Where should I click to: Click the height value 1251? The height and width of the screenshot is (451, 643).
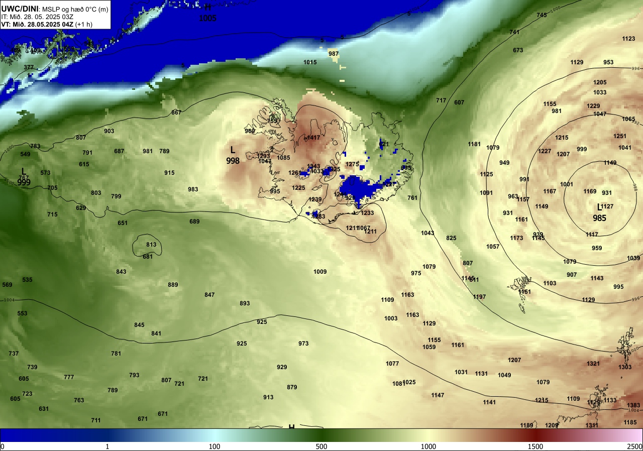tap(620, 136)
